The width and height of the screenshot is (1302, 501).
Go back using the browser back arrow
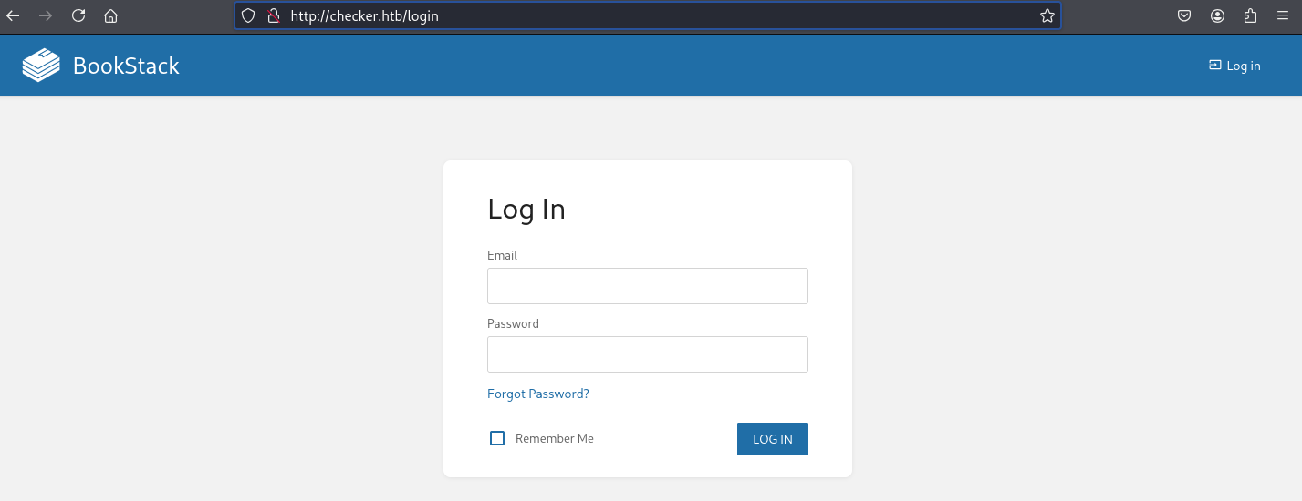[13, 15]
